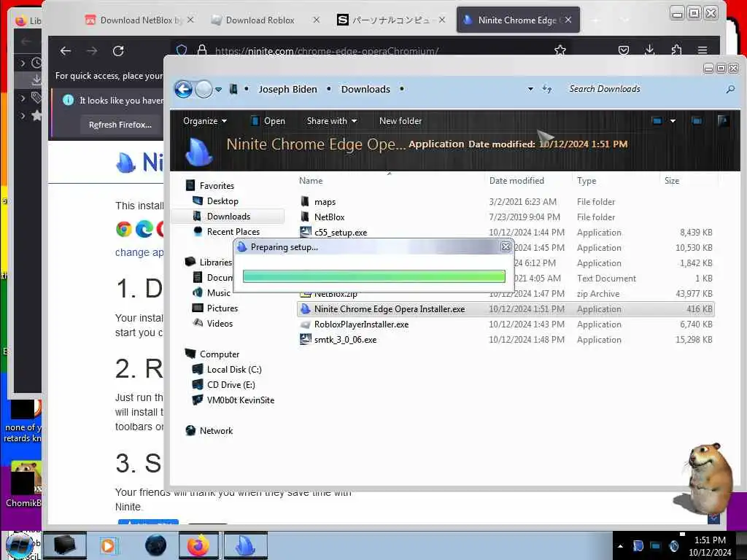747x560 pixels.
Task: Open Desktop in Favorites
Action: [222, 201]
